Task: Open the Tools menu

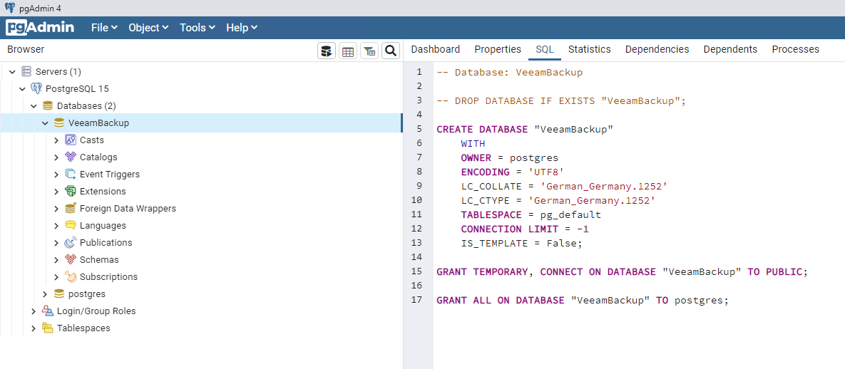Action: (x=198, y=28)
